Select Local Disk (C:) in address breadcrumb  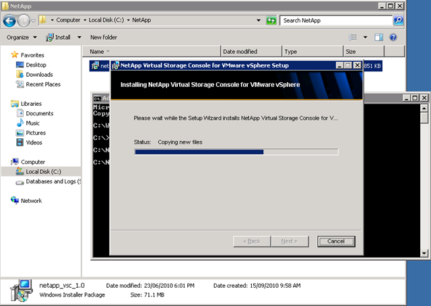[106, 20]
